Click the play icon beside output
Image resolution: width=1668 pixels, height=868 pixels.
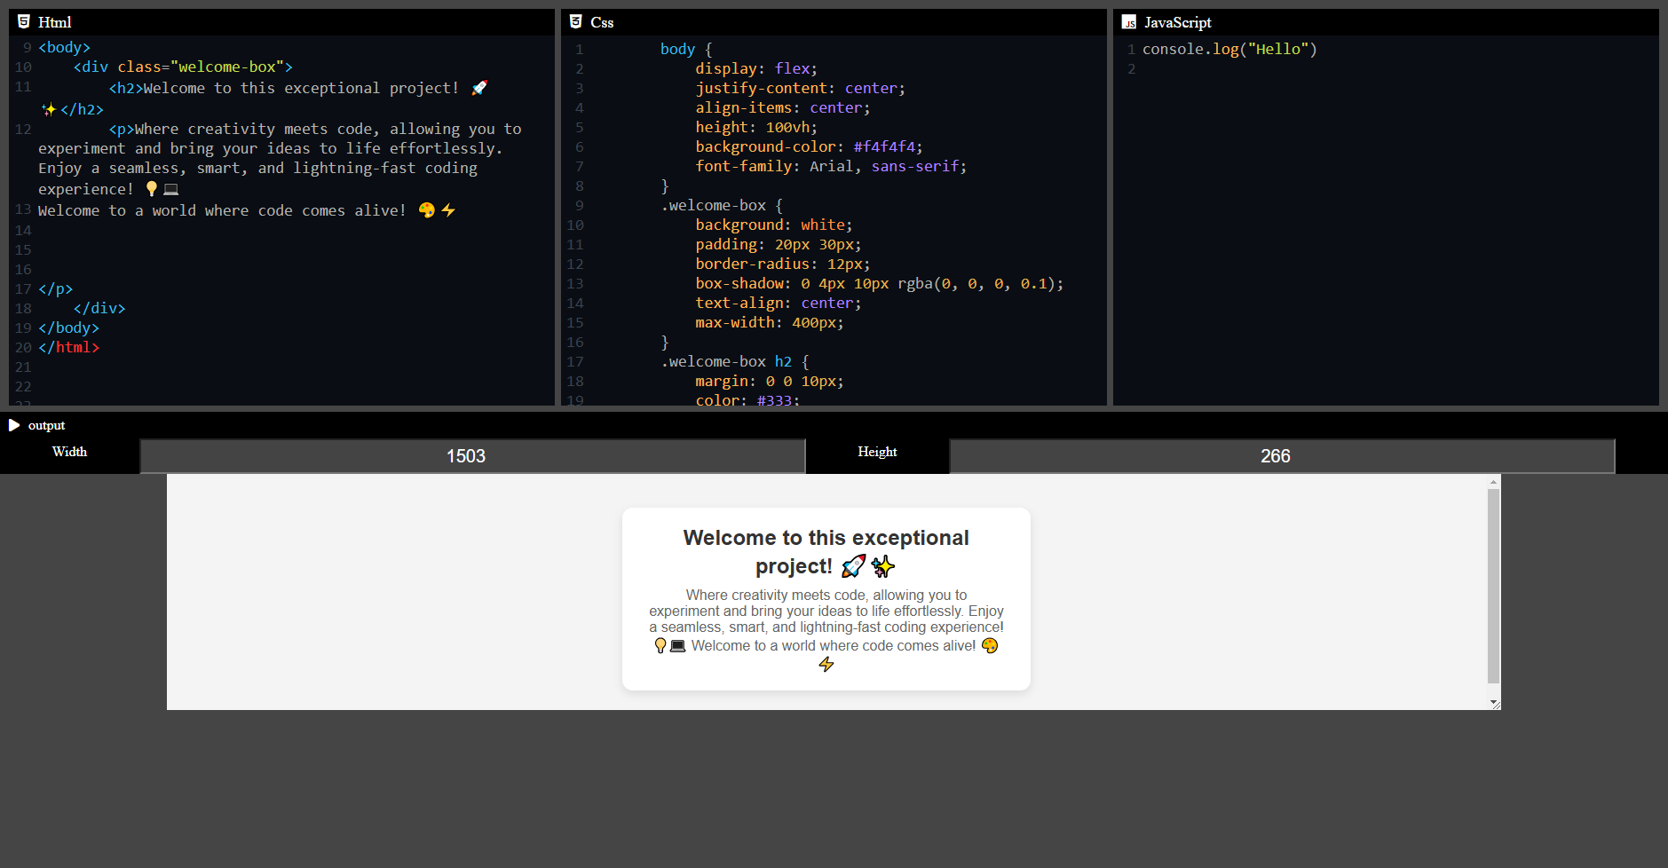[14, 425]
